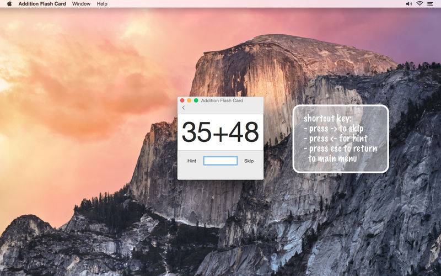This screenshot has width=441, height=276.
Task: Click the 35+48 flash card problem
Action: [220, 132]
